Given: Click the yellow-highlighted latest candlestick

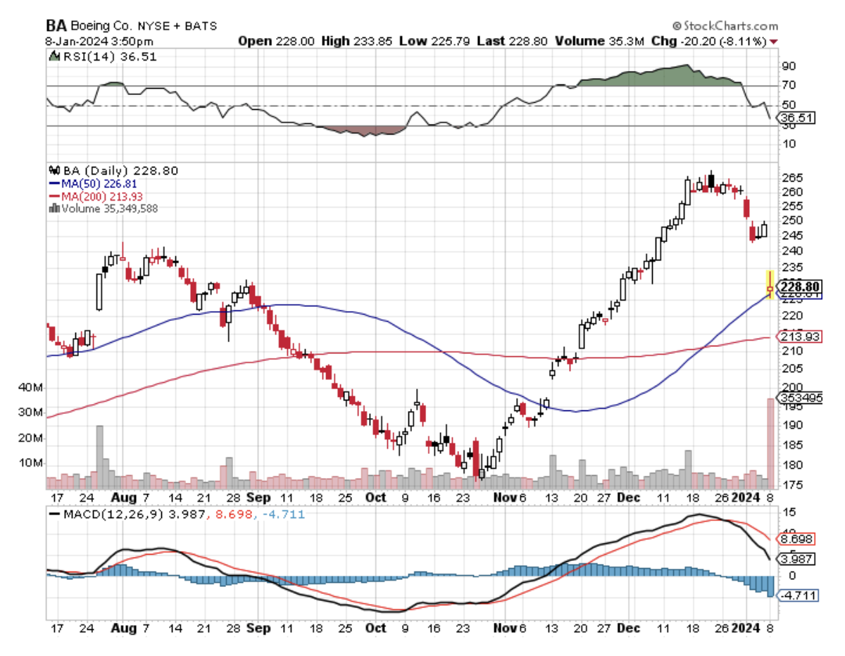Looking at the screenshot, I should [x=770, y=284].
